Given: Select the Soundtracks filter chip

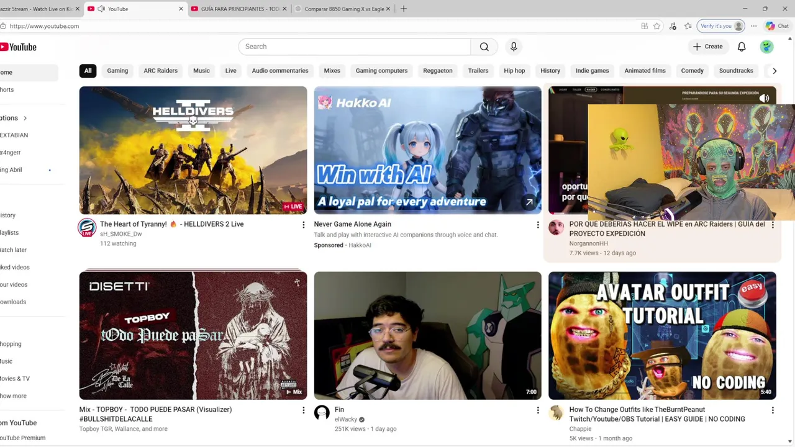Looking at the screenshot, I should click(736, 71).
